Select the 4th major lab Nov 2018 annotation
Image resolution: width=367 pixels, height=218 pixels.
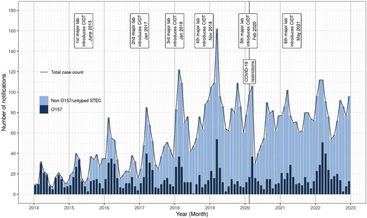[x=204, y=31]
